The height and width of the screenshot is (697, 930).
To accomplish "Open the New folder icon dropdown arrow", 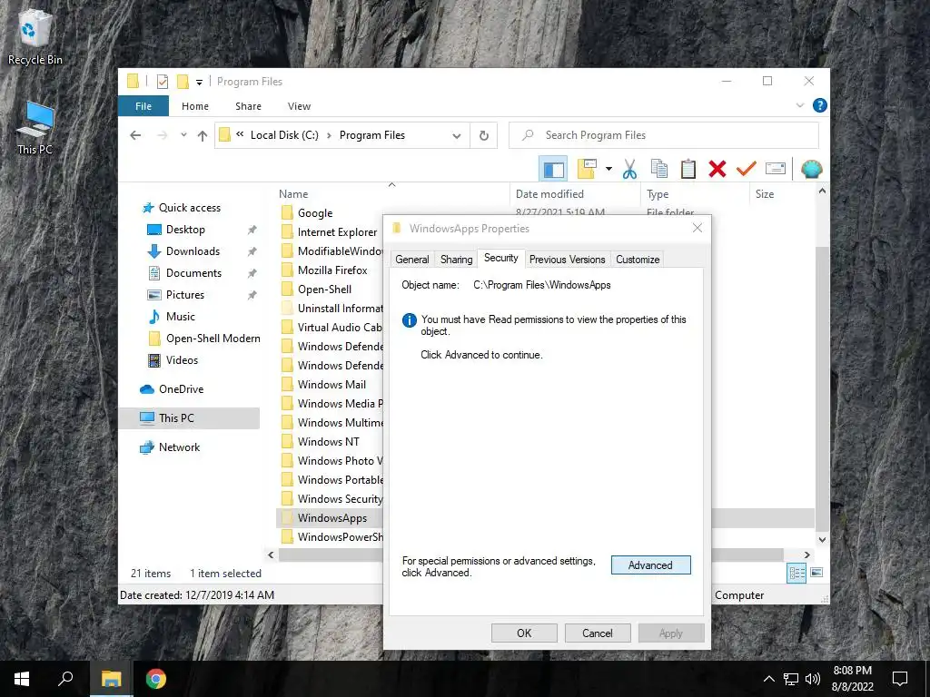I will (608, 170).
